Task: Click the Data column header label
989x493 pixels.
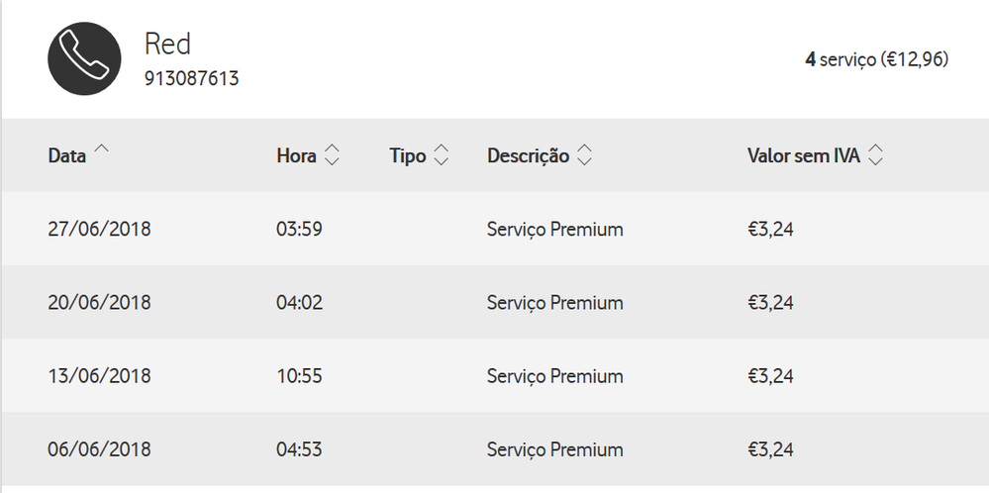Action: (67, 155)
